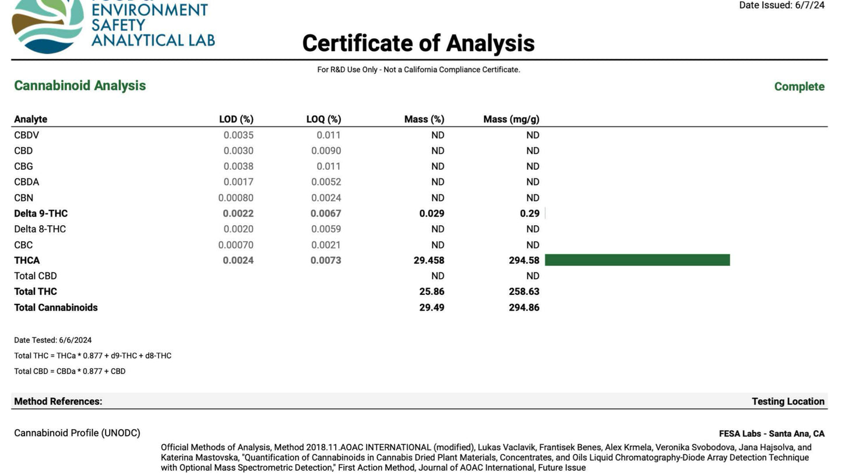This screenshot has width=842, height=473.
Task: Click the Total THC formula line
Action: (93, 356)
